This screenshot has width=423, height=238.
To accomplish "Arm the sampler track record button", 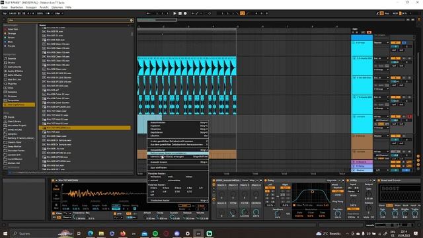I will [x=409, y=116].
